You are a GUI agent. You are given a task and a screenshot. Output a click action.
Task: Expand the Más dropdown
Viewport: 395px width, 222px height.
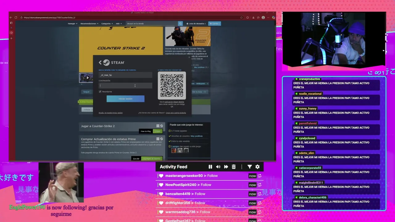click(x=118, y=23)
